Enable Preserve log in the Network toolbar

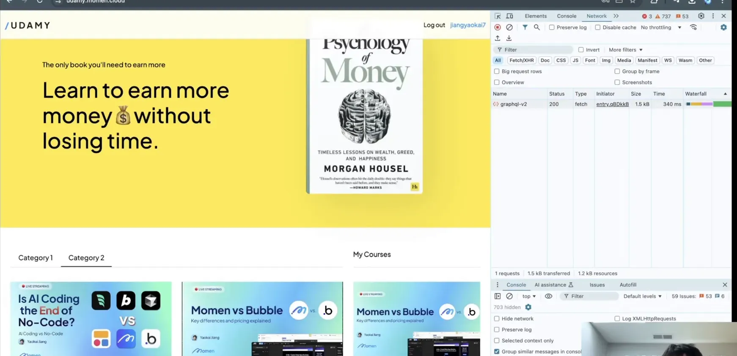click(x=552, y=27)
